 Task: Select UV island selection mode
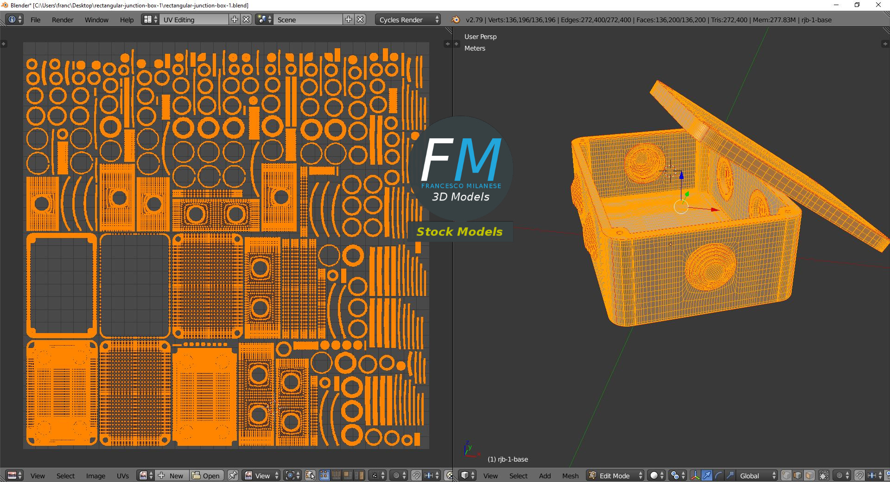pos(359,476)
